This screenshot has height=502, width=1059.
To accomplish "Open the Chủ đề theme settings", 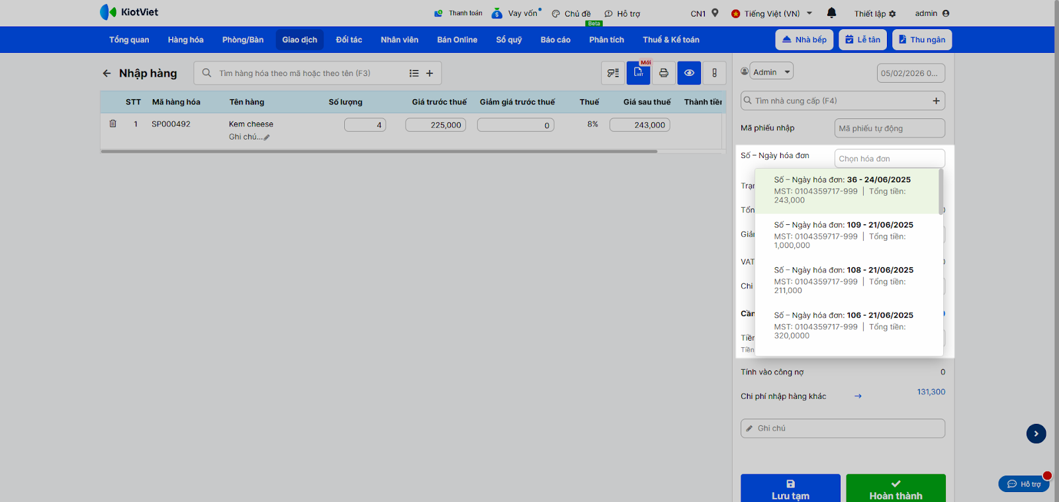I will (571, 13).
